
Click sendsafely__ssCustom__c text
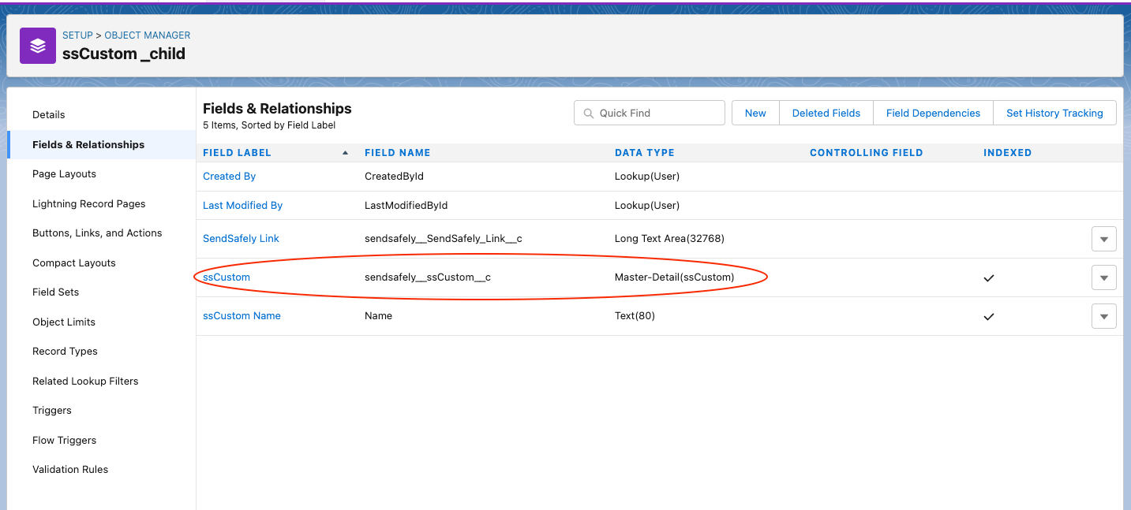click(428, 277)
